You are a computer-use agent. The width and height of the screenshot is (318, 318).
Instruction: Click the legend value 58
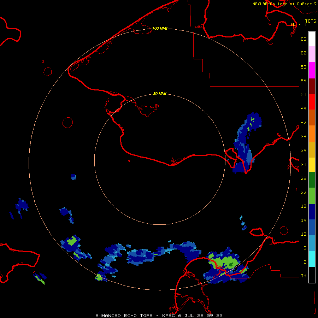304,67
